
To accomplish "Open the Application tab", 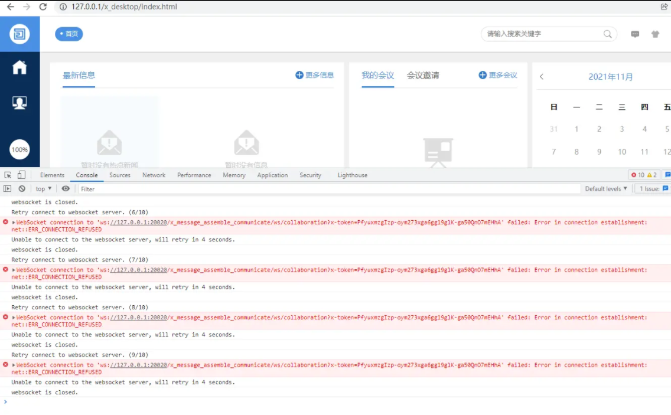I will [273, 175].
